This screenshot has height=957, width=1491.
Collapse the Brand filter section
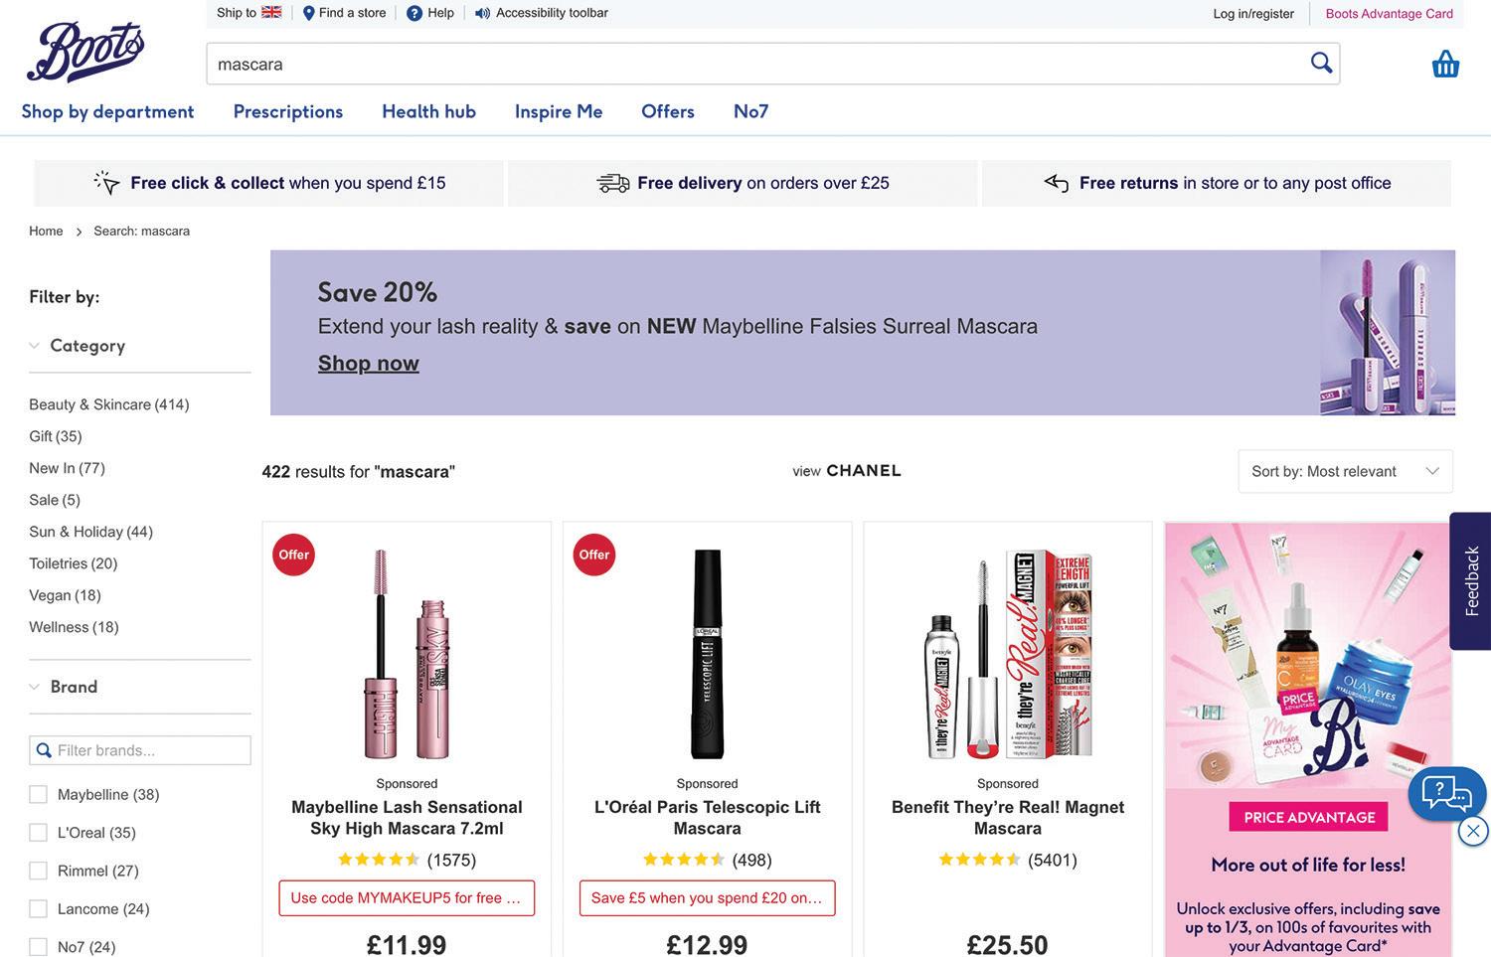(35, 687)
